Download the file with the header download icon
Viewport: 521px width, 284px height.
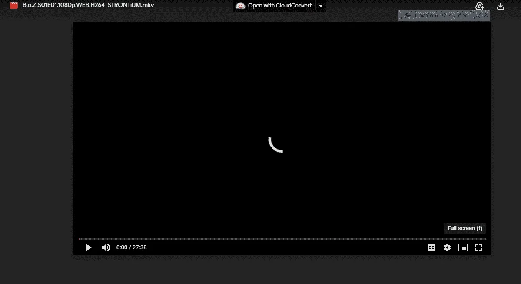pyautogui.click(x=501, y=6)
